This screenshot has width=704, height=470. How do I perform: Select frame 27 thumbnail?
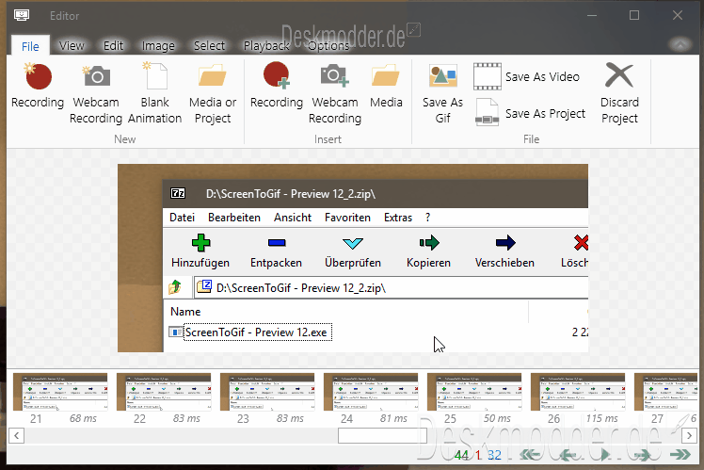[x=666, y=392]
